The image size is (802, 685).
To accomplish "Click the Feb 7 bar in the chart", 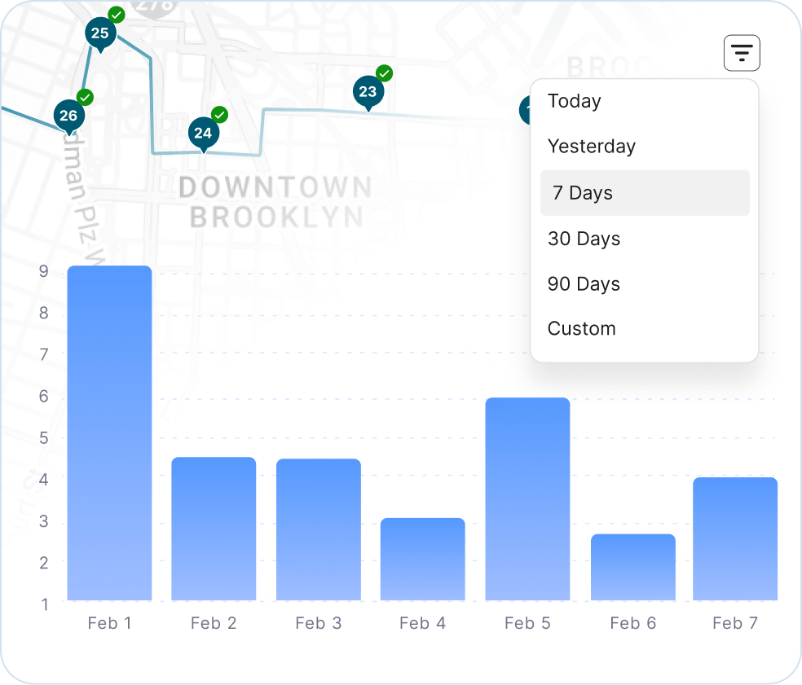I will pos(734,538).
